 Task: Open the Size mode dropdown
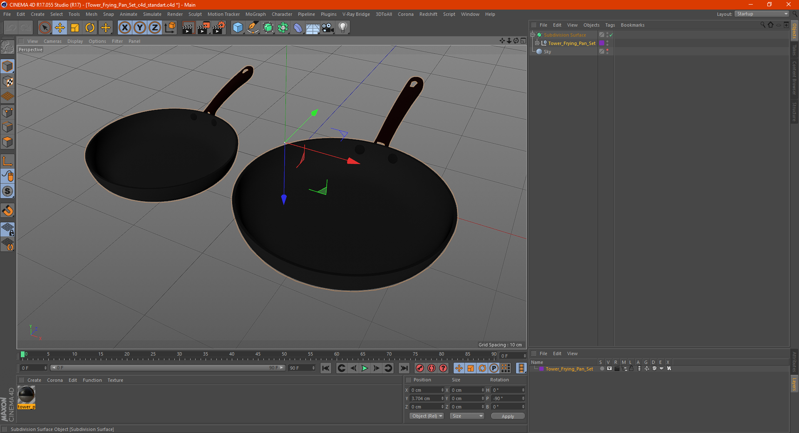click(467, 416)
